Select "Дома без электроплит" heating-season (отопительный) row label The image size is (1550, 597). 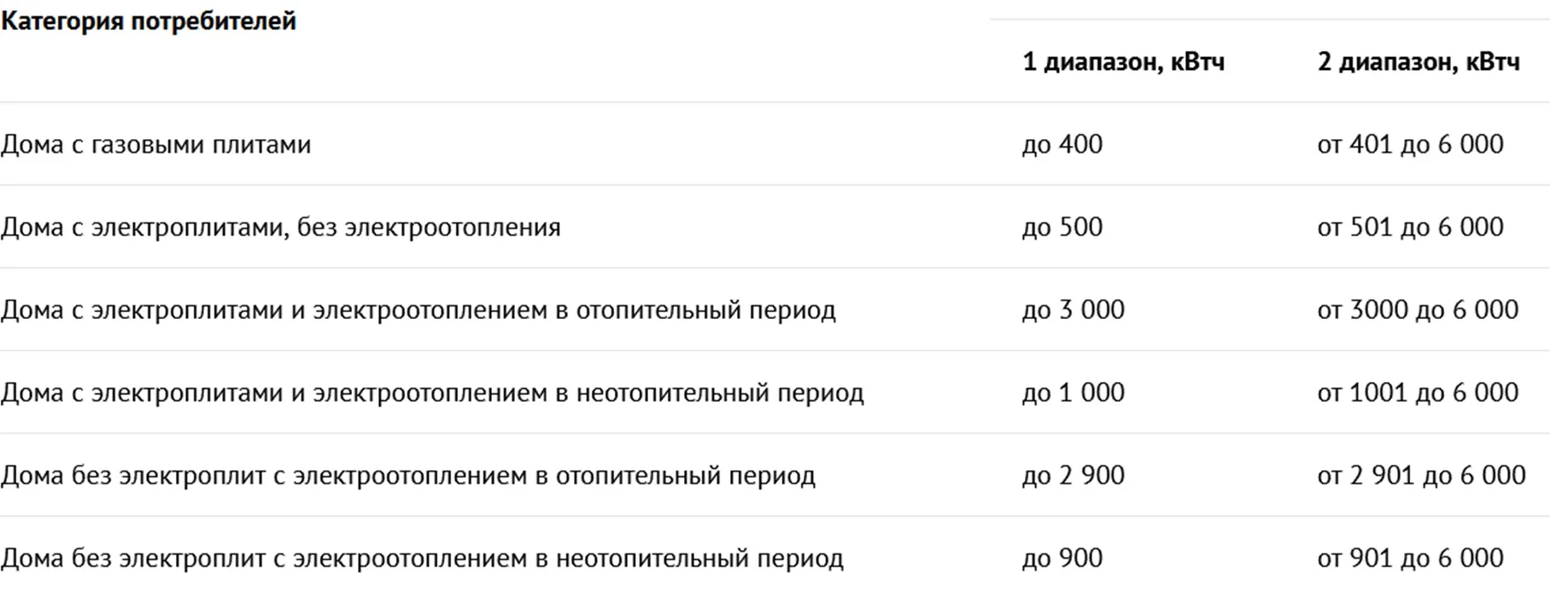(x=407, y=475)
